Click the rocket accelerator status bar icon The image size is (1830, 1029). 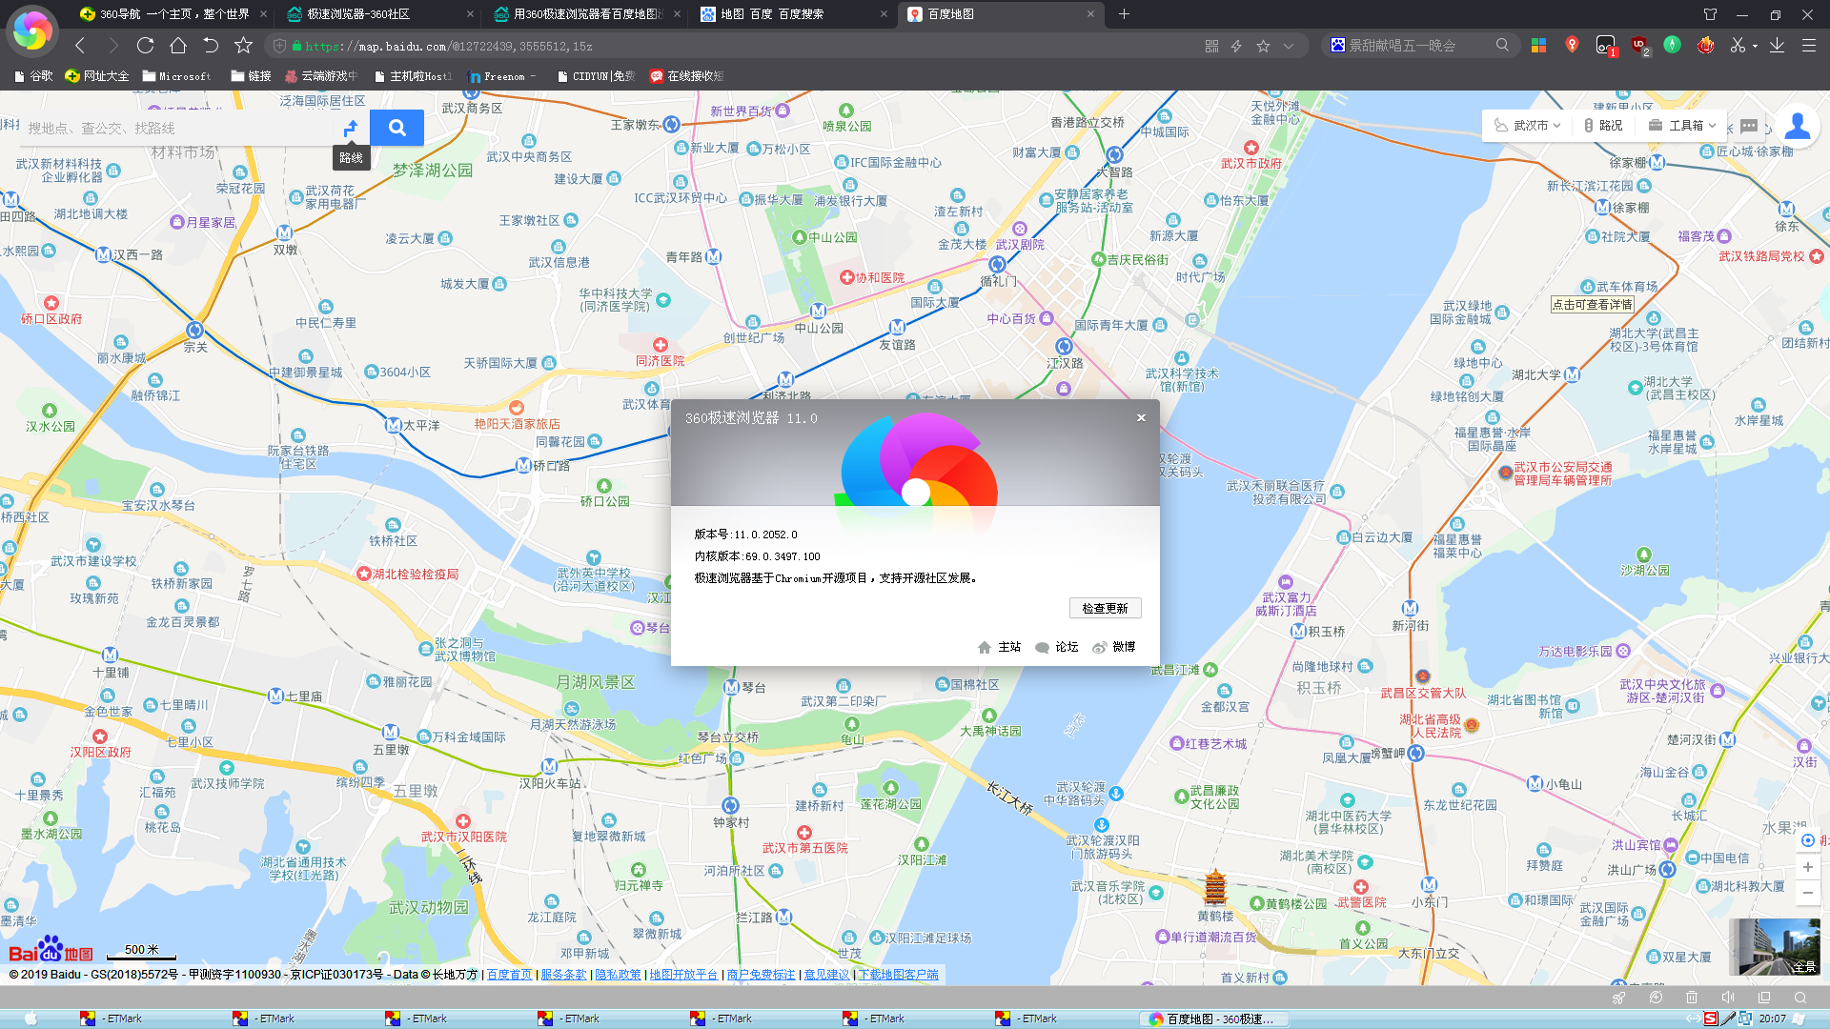tap(1618, 998)
